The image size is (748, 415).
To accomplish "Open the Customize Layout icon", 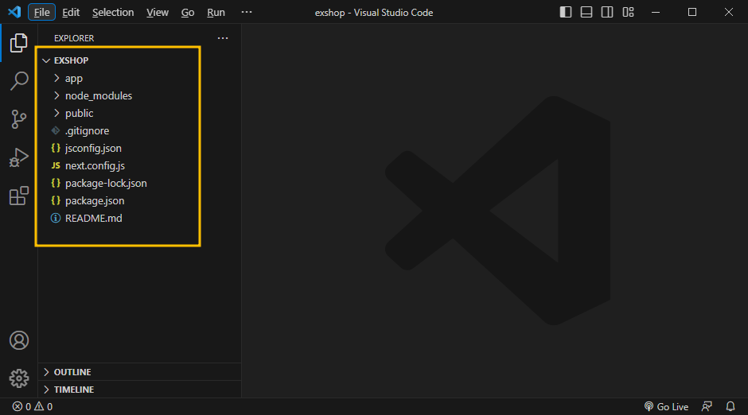I will [629, 12].
